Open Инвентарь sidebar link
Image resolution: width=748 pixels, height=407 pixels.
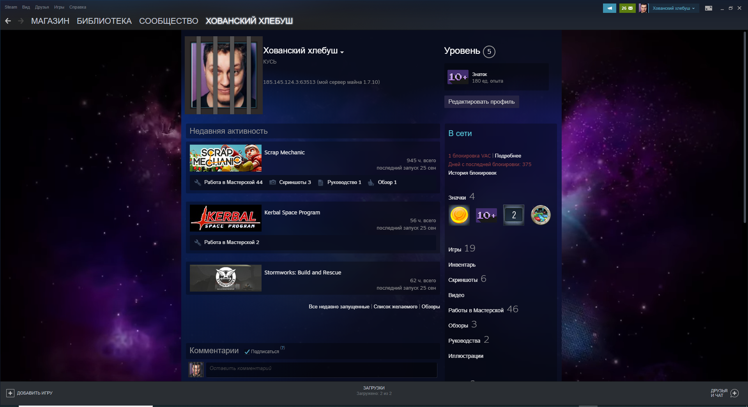tap(462, 265)
